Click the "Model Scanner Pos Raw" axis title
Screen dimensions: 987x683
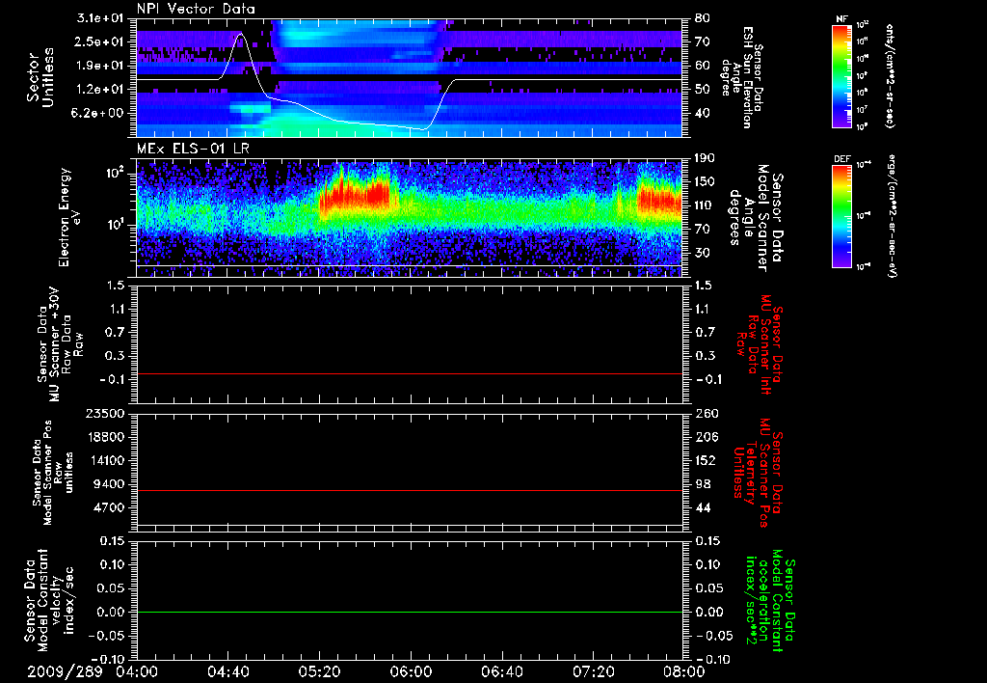click(x=52, y=474)
